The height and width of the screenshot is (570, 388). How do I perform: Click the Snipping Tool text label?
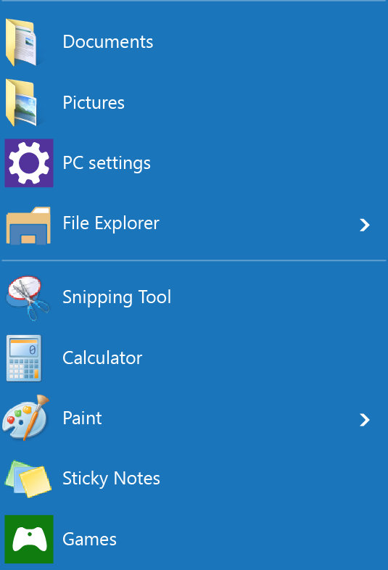tap(117, 298)
